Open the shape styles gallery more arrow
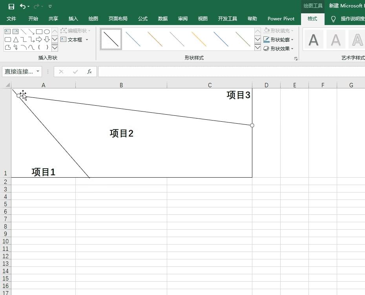This screenshot has width=365, height=295. [257, 47]
